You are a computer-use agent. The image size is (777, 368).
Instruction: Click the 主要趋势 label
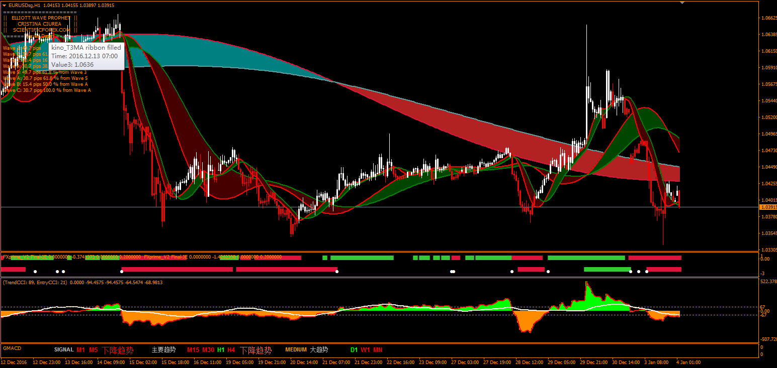pyautogui.click(x=163, y=350)
